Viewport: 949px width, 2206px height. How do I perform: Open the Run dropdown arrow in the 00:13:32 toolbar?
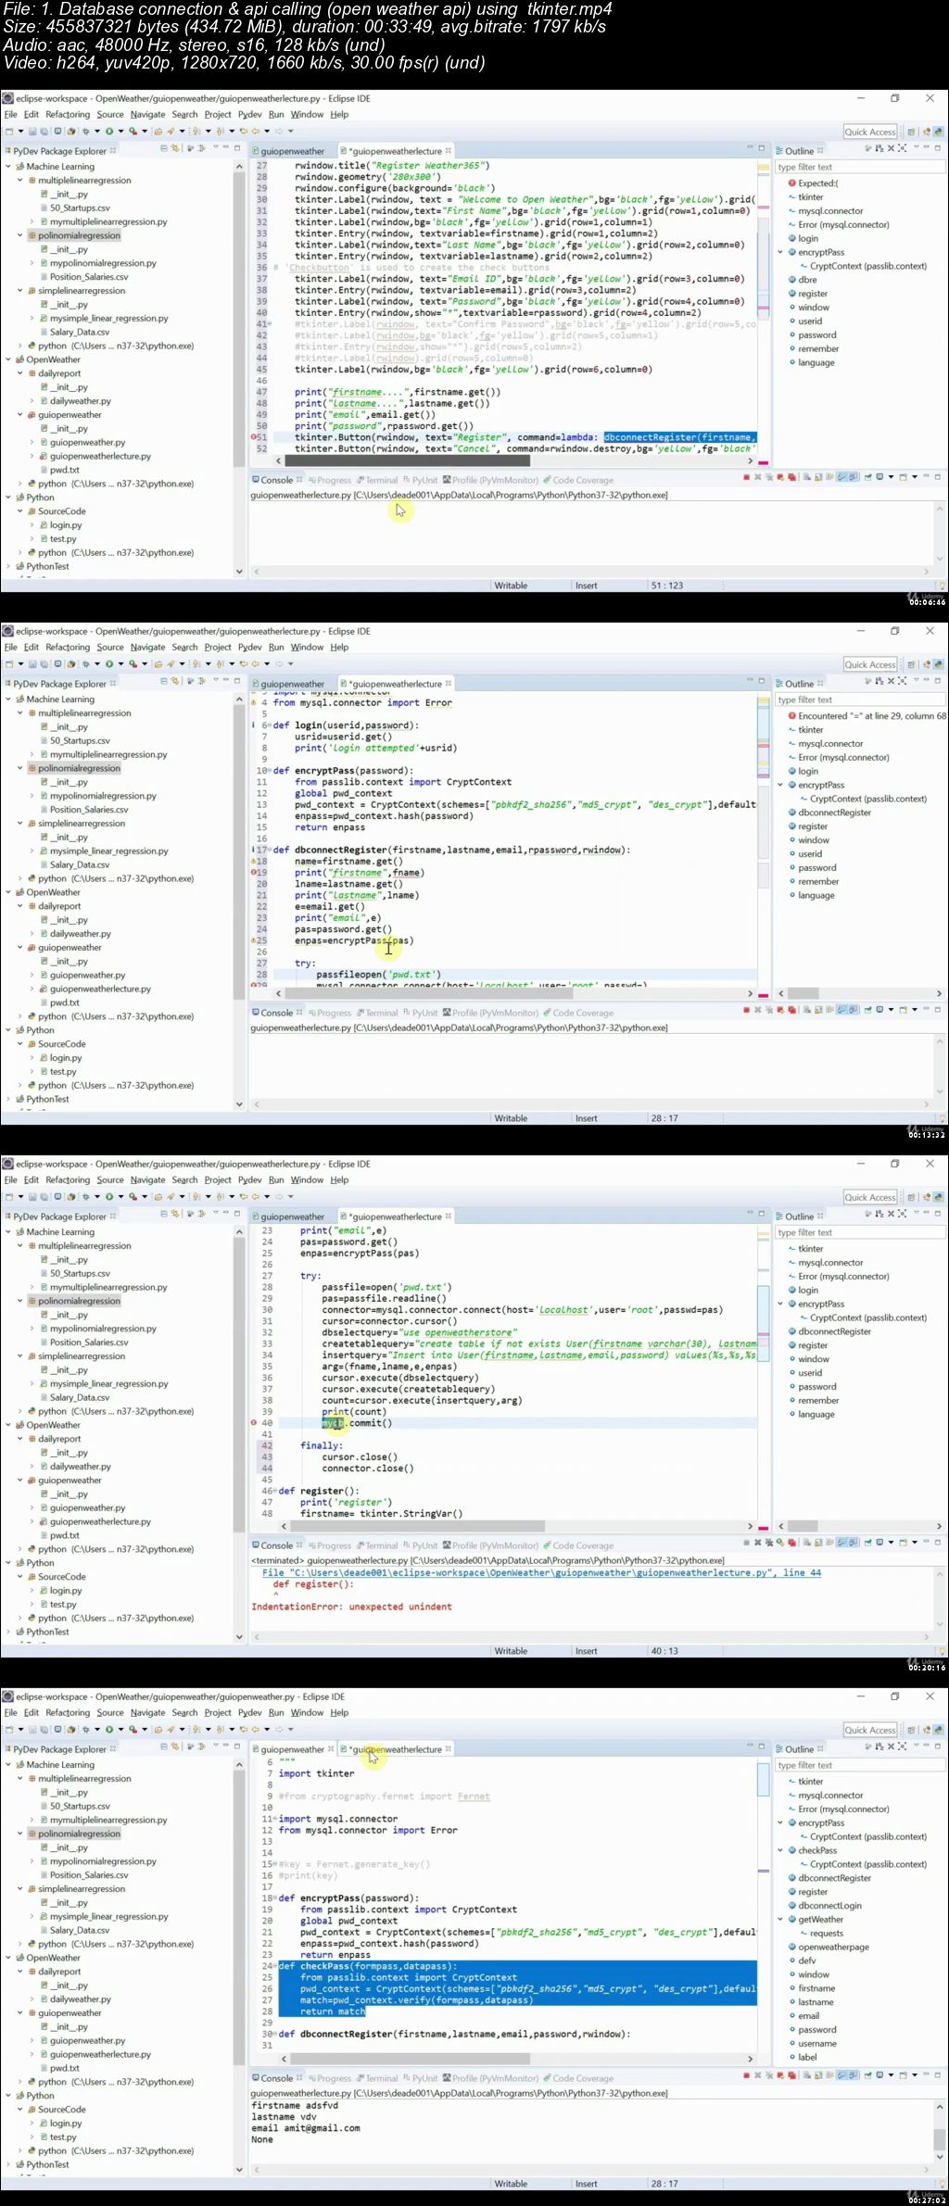pos(120,664)
